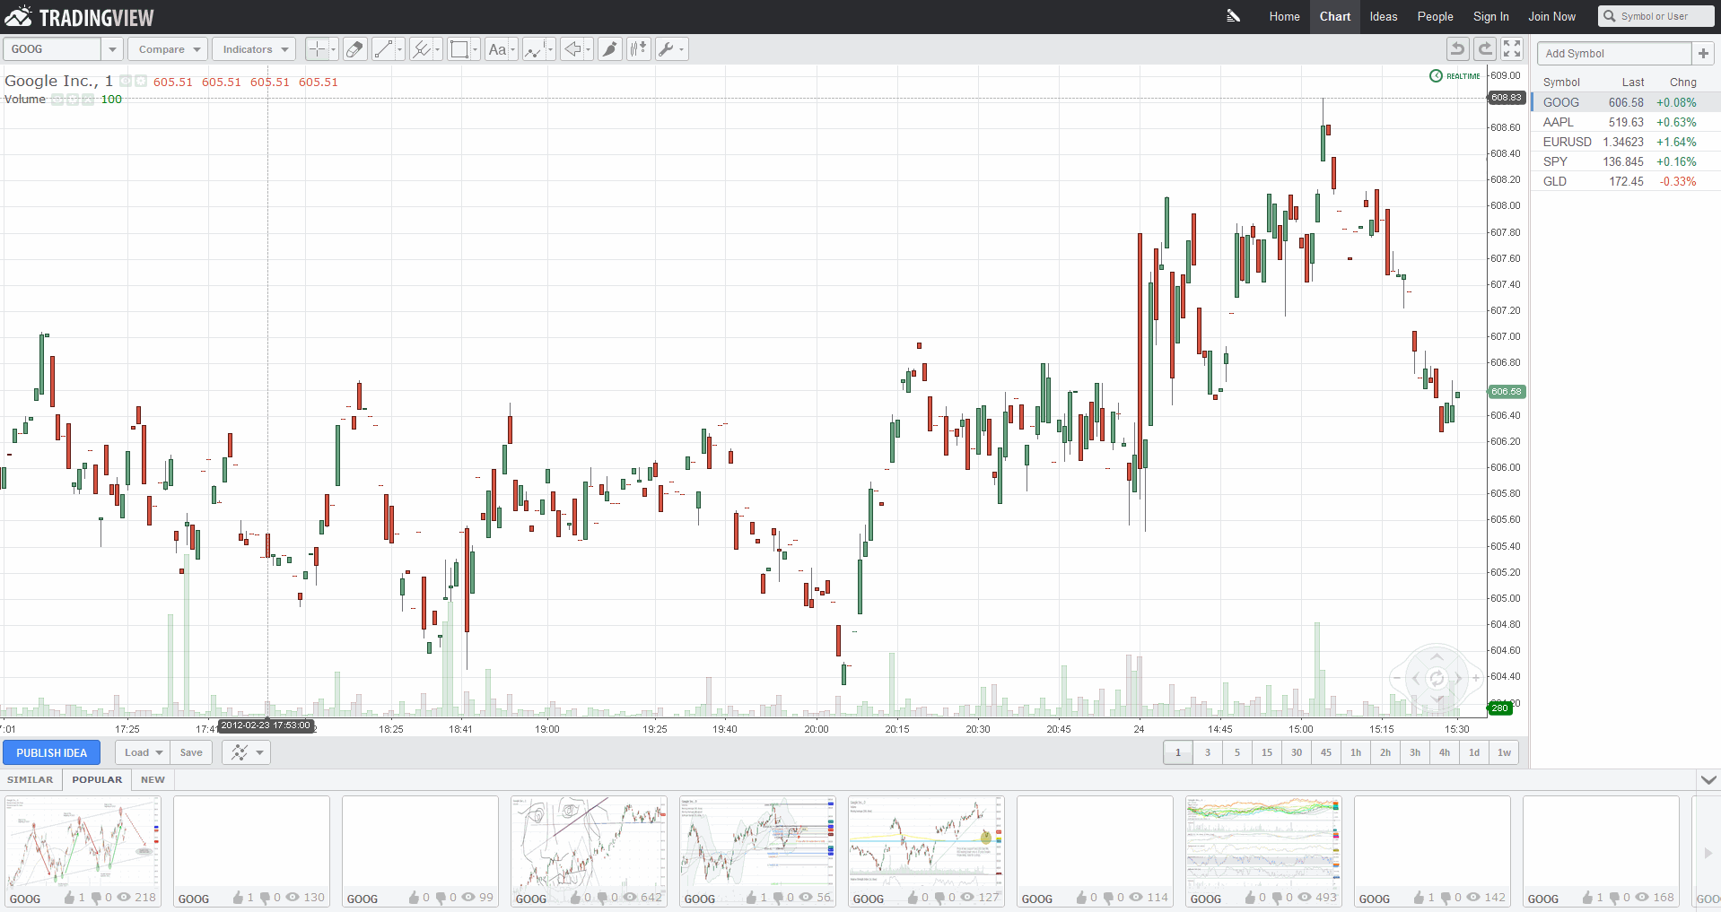The height and width of the screenshot is (912, 1721).
Task: Click the Sign In link
Action: click(1490, 16)
